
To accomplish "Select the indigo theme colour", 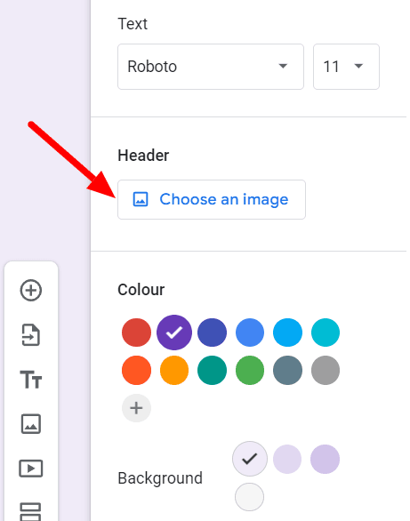I will pyautogui.click(x=212, y=333).
